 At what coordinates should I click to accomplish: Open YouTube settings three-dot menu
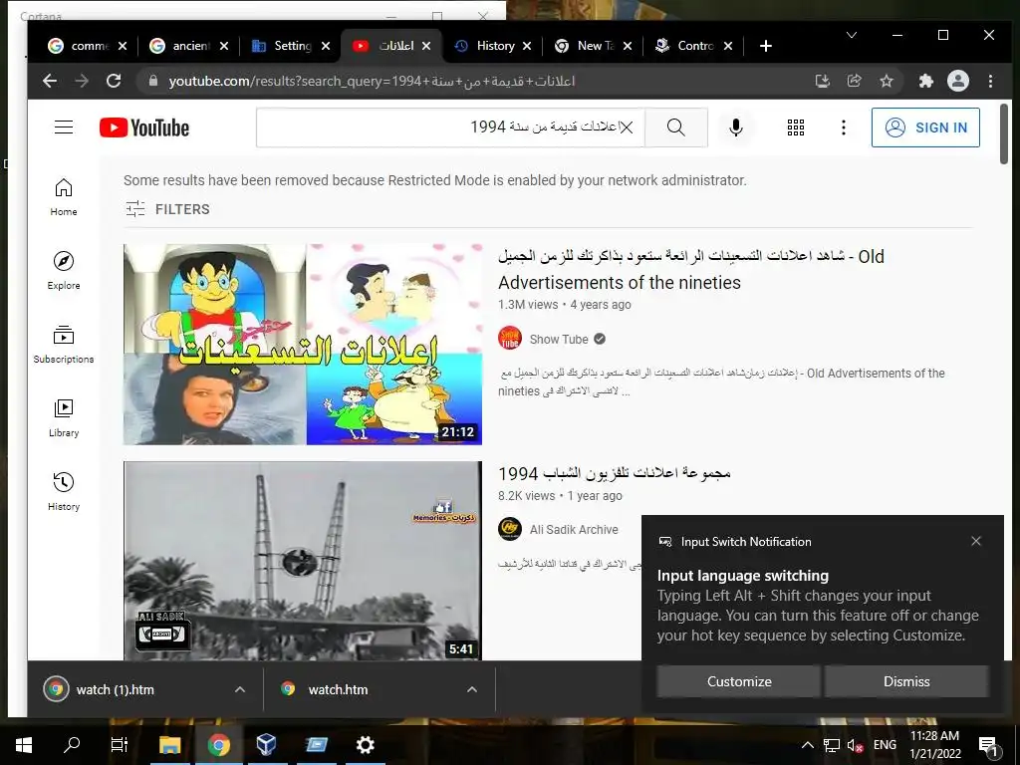[x=843, y=127]
